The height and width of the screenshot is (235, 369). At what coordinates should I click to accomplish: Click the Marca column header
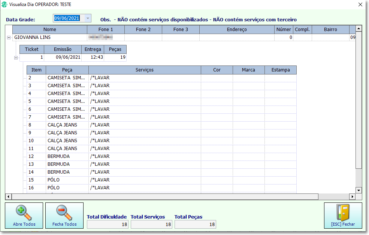[x=248, y=70]
